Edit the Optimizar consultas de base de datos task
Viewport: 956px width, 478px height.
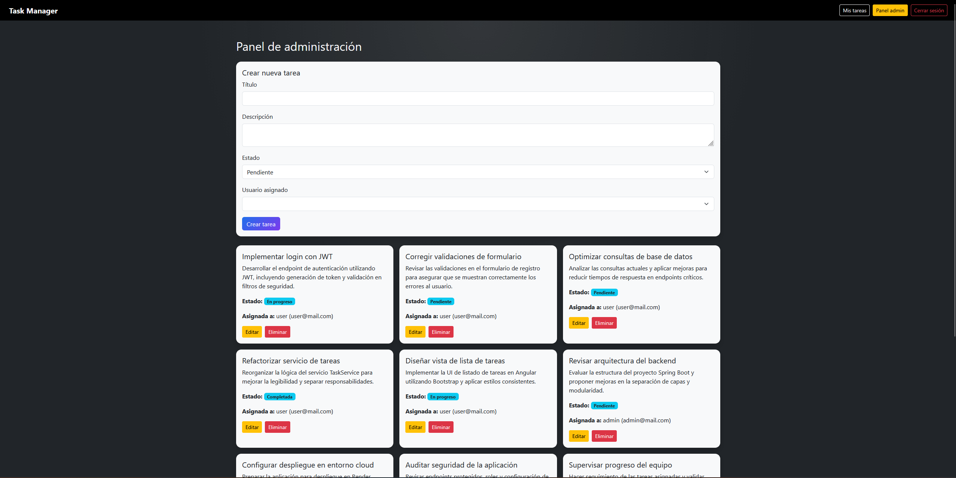579,323
